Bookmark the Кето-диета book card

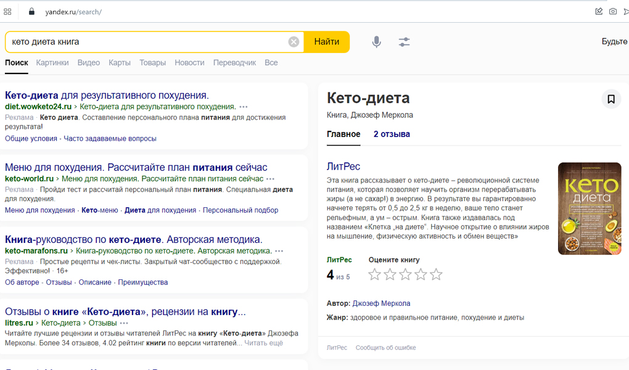[x=610, y=99]
